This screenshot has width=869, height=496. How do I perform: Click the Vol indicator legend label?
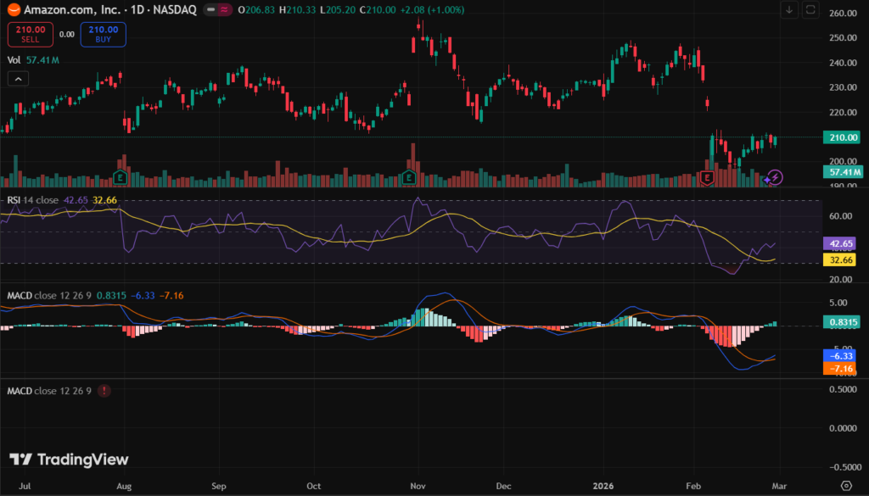click(x=14, y=60)
